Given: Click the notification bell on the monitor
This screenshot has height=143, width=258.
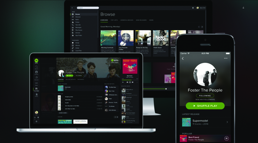Looking at the screenshot, I should [192, 8].
